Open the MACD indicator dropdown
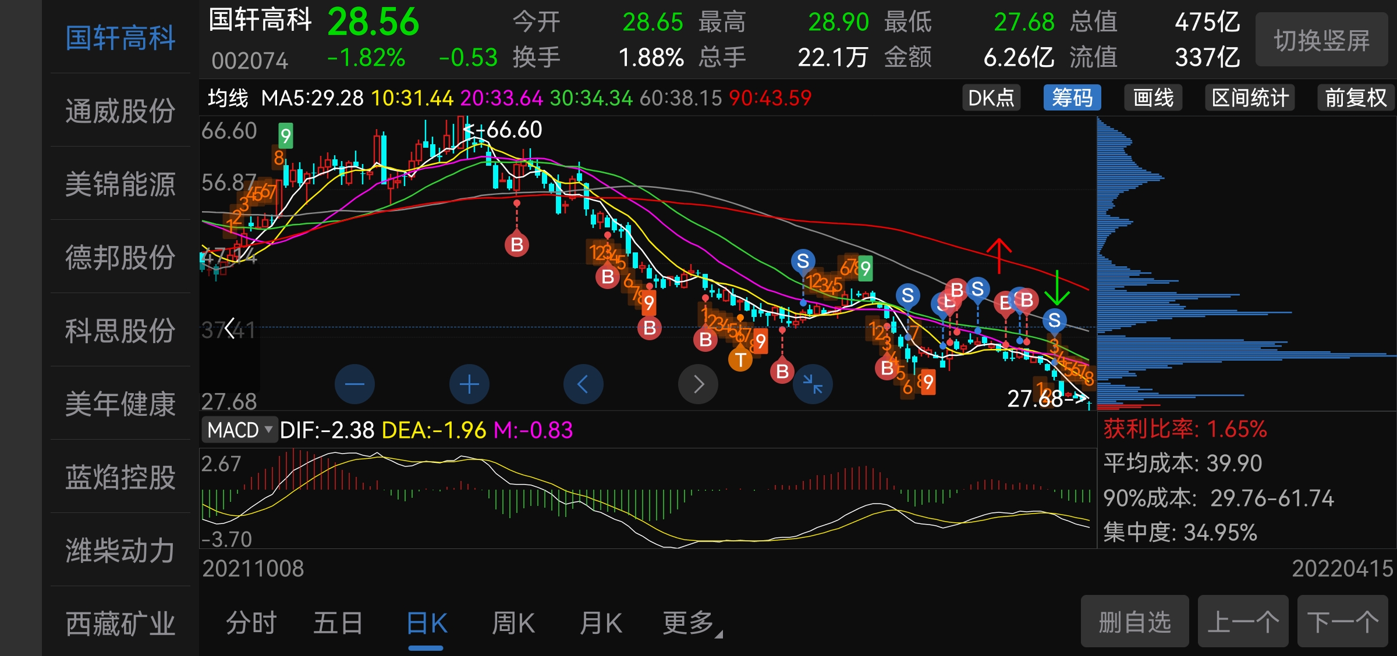 (x=240, y=430)
